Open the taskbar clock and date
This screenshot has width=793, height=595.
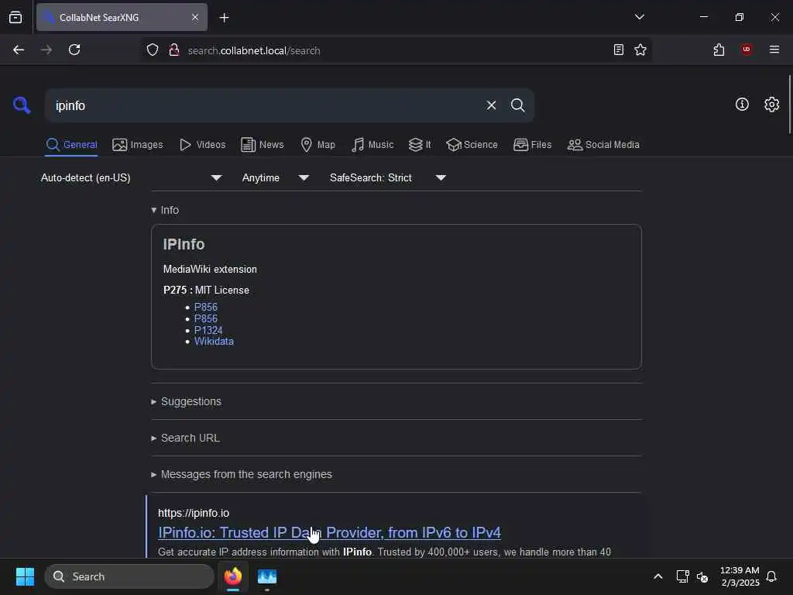[x=740, y=576]
